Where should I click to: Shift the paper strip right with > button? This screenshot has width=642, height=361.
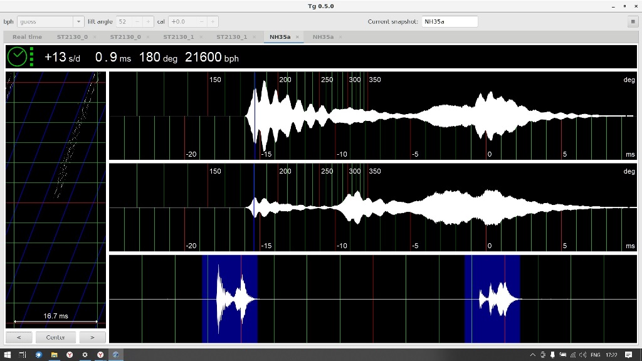(92, 337)
